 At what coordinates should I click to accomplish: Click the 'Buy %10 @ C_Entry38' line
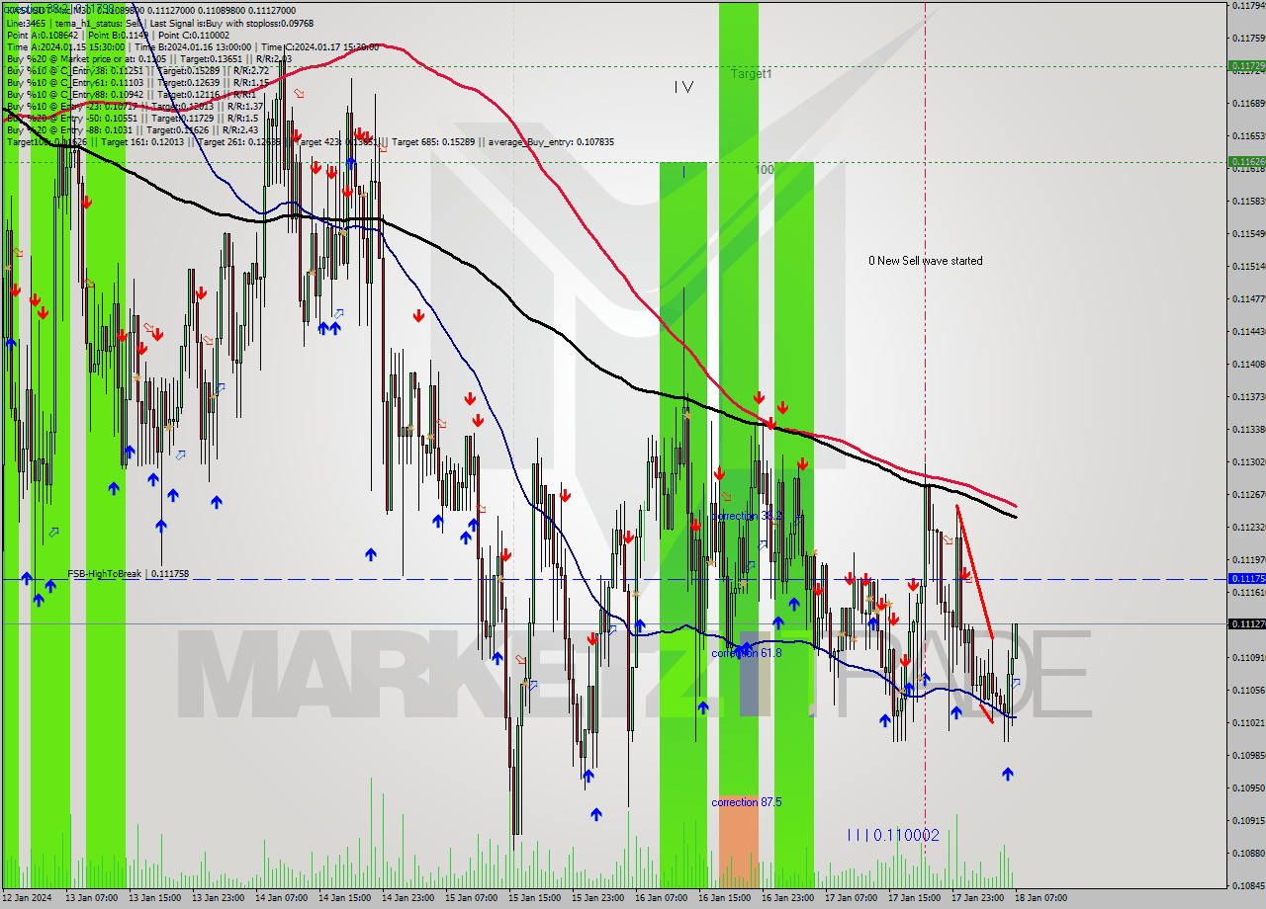(137, 70)
